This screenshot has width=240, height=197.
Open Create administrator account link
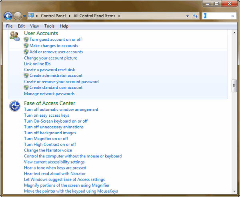tap(56, 76)
